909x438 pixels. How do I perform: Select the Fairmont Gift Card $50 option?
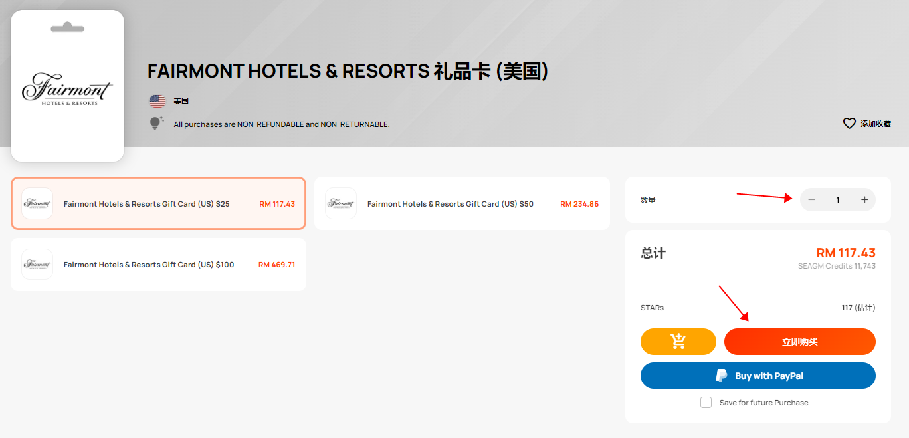(462, 203)
